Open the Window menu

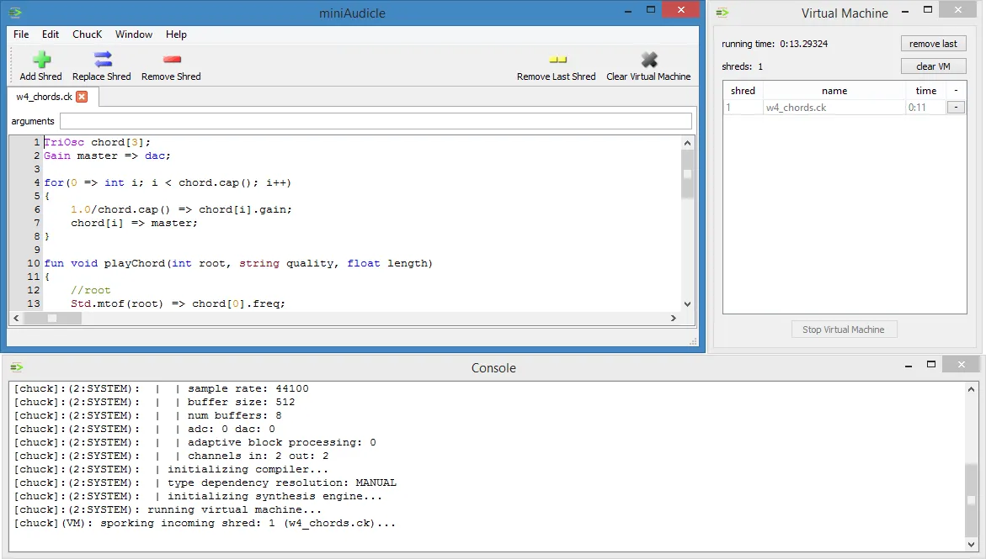coord(133,34)
